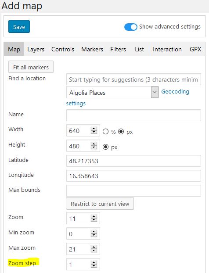The image size is (209, 273).
Task: Switch to the Layers tab
Action: [36, 49]
